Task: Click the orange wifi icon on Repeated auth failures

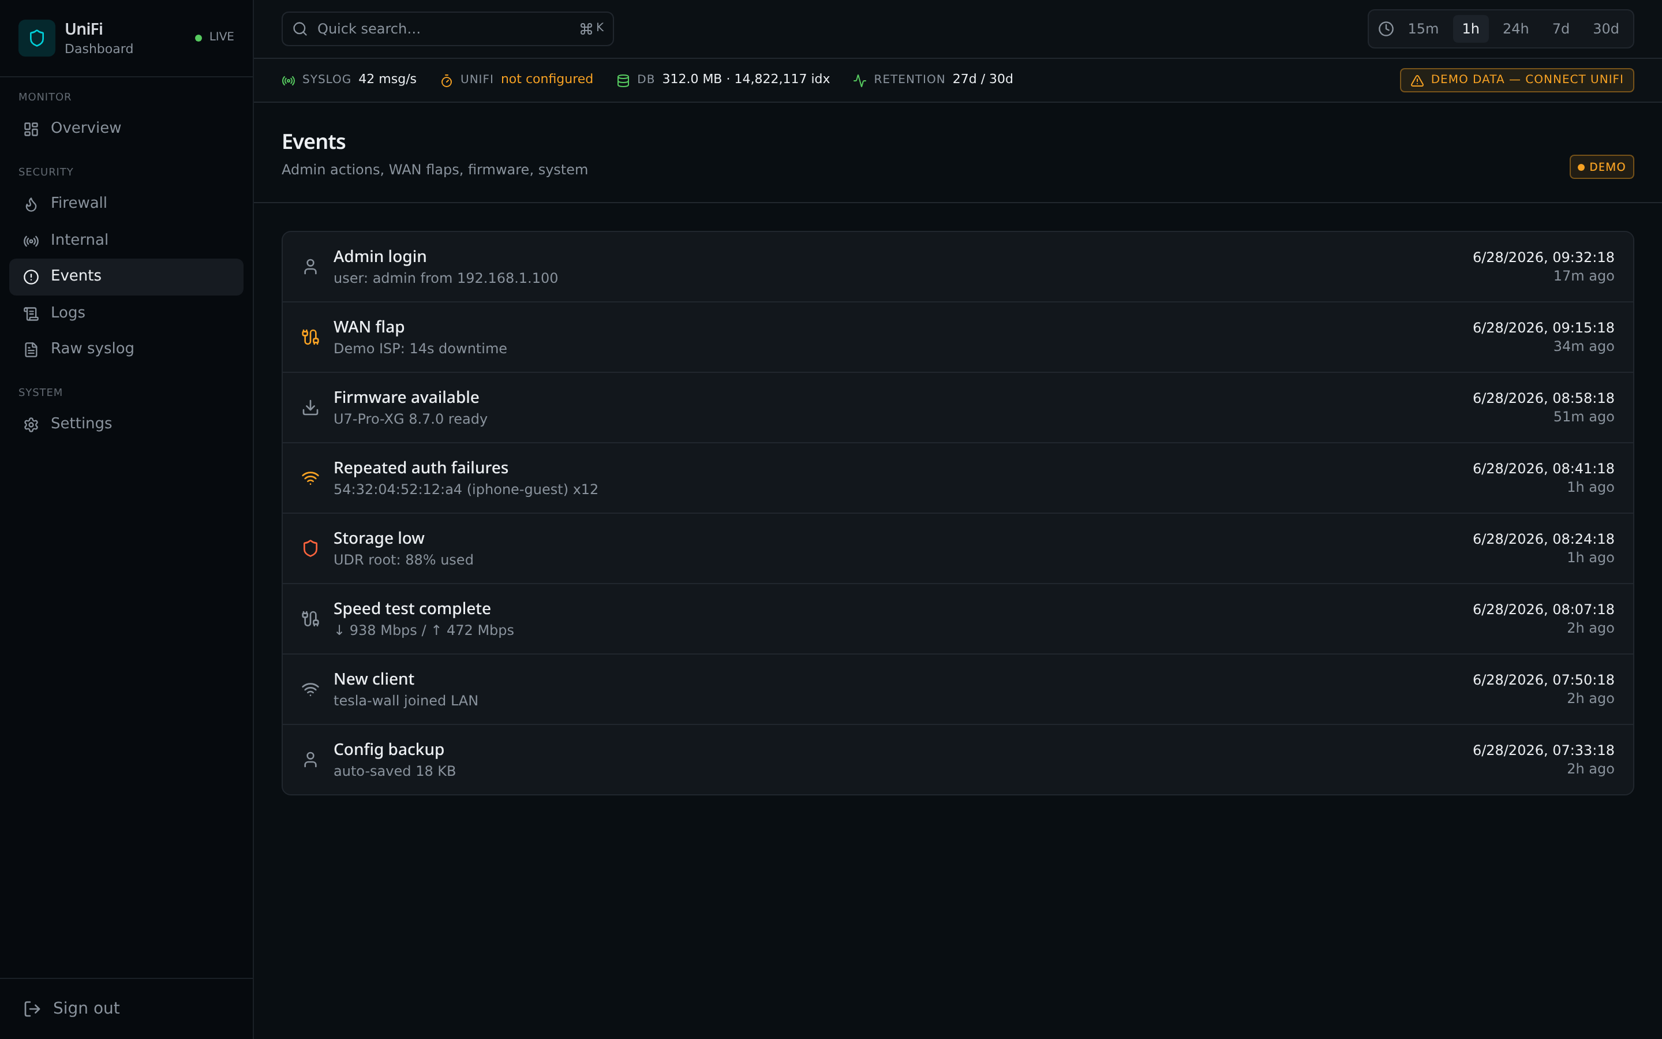Action: tap(310, 479)
